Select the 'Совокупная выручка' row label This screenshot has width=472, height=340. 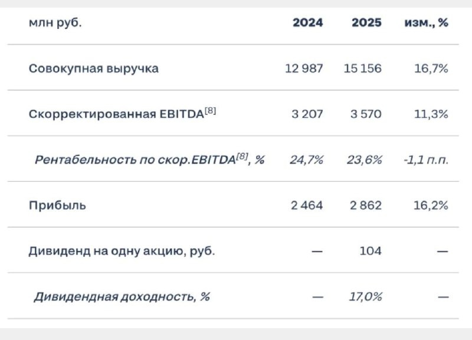94,68
